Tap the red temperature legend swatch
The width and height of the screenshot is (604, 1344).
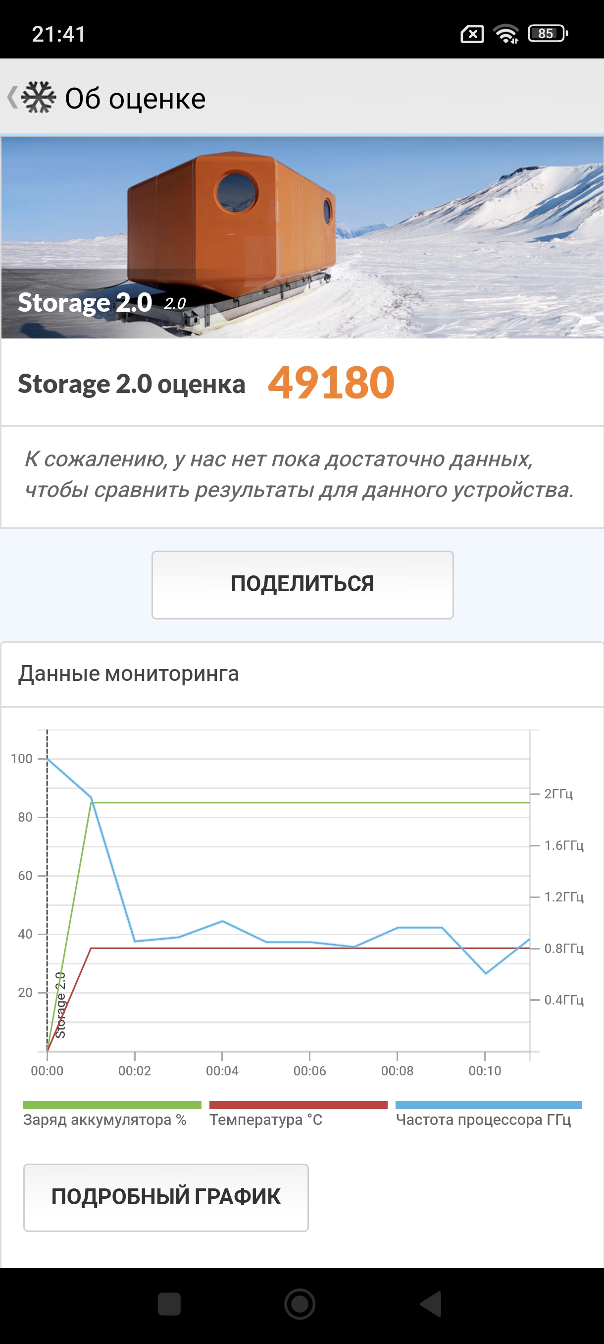point(298,1105)
